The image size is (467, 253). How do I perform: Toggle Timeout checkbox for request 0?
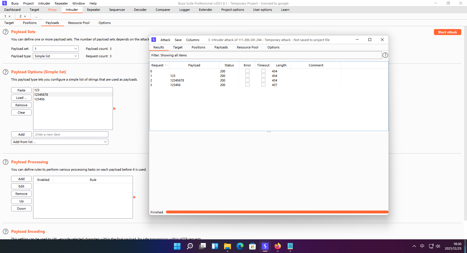(x=263, y=71)
